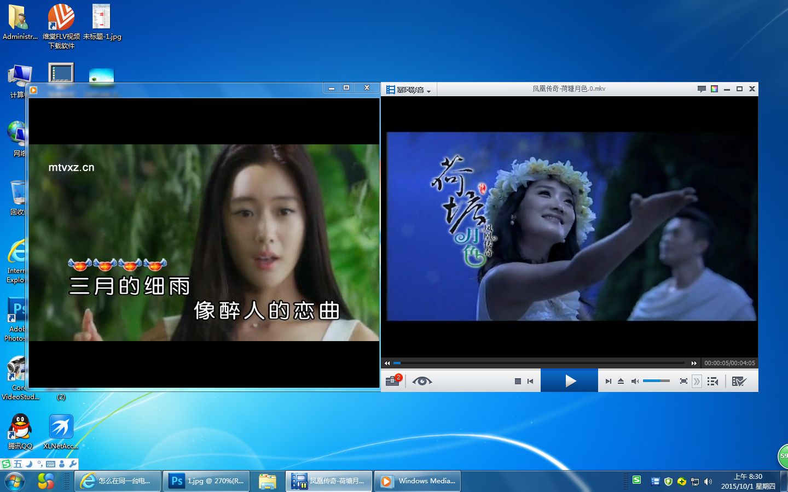Open the toolbox icon with the red badge
Screen dimensions: 788x492
[x=393, y=380]
